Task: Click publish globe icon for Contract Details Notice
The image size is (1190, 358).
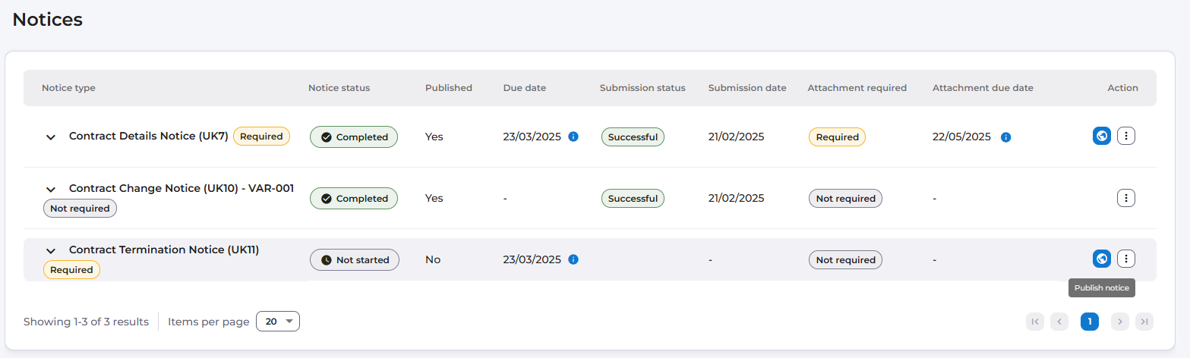Action: 1102,137
